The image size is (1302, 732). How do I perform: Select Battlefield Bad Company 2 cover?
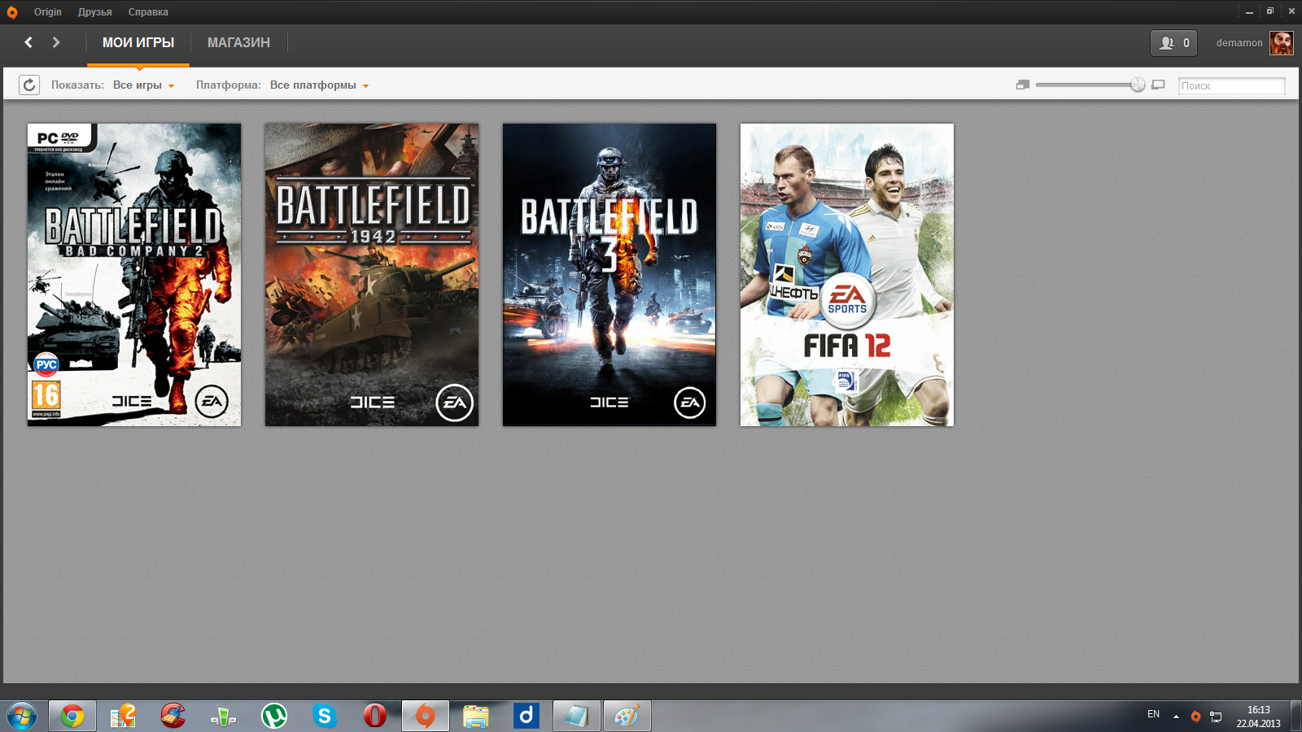[134, 275]
